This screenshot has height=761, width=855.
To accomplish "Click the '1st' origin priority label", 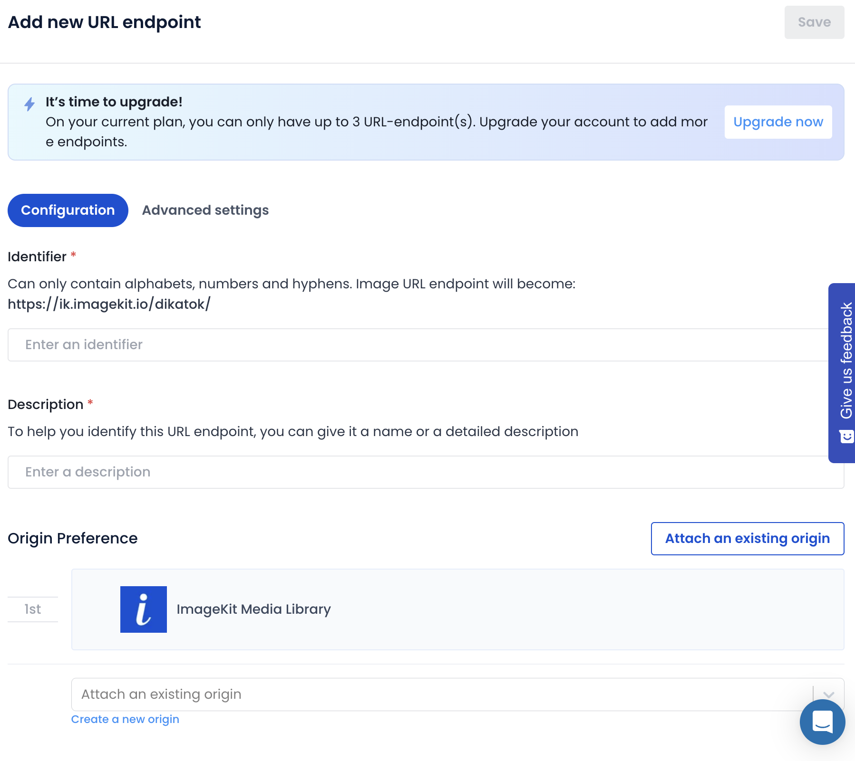I will (x=33, y=609).
